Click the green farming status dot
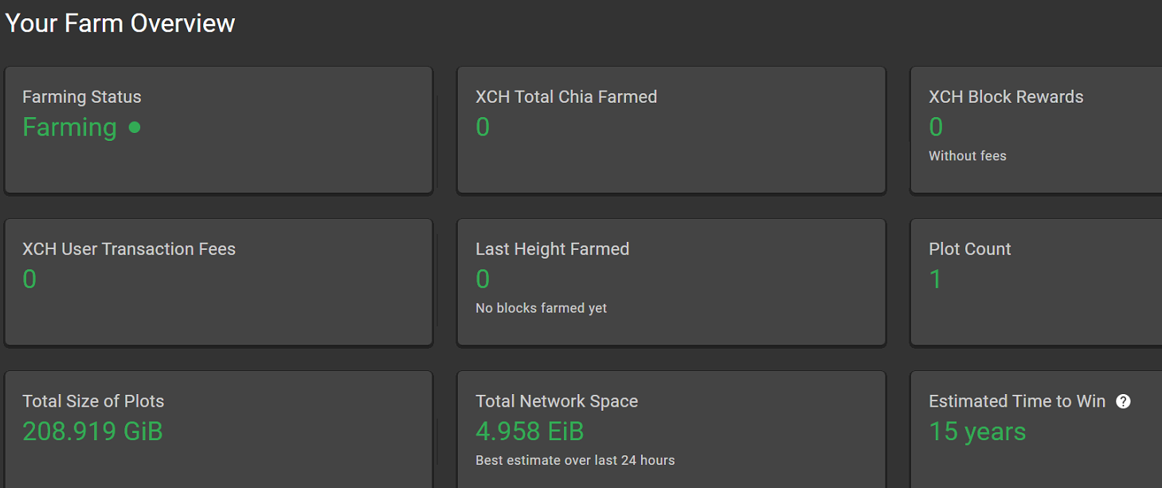The image size is (1162, 488). coord(135,127)
